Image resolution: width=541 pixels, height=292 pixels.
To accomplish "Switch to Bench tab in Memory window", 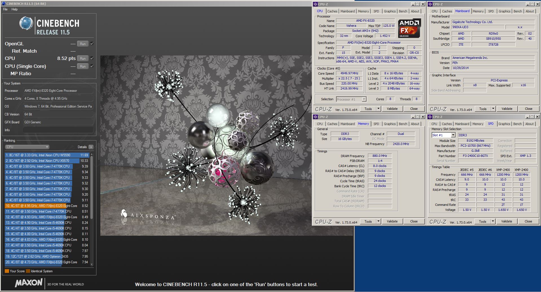I will click(x=403, y=124).
